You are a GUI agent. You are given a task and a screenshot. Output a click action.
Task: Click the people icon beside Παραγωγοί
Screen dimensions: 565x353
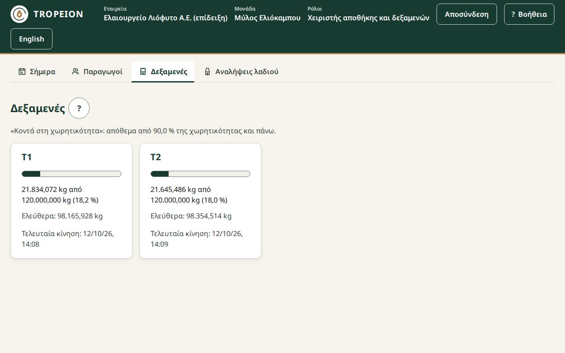tap(75, 71)
